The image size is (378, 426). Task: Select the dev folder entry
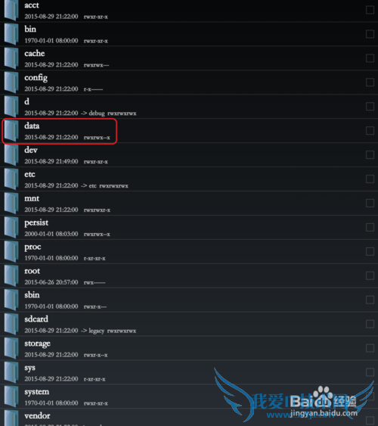[x=189, y=155]
